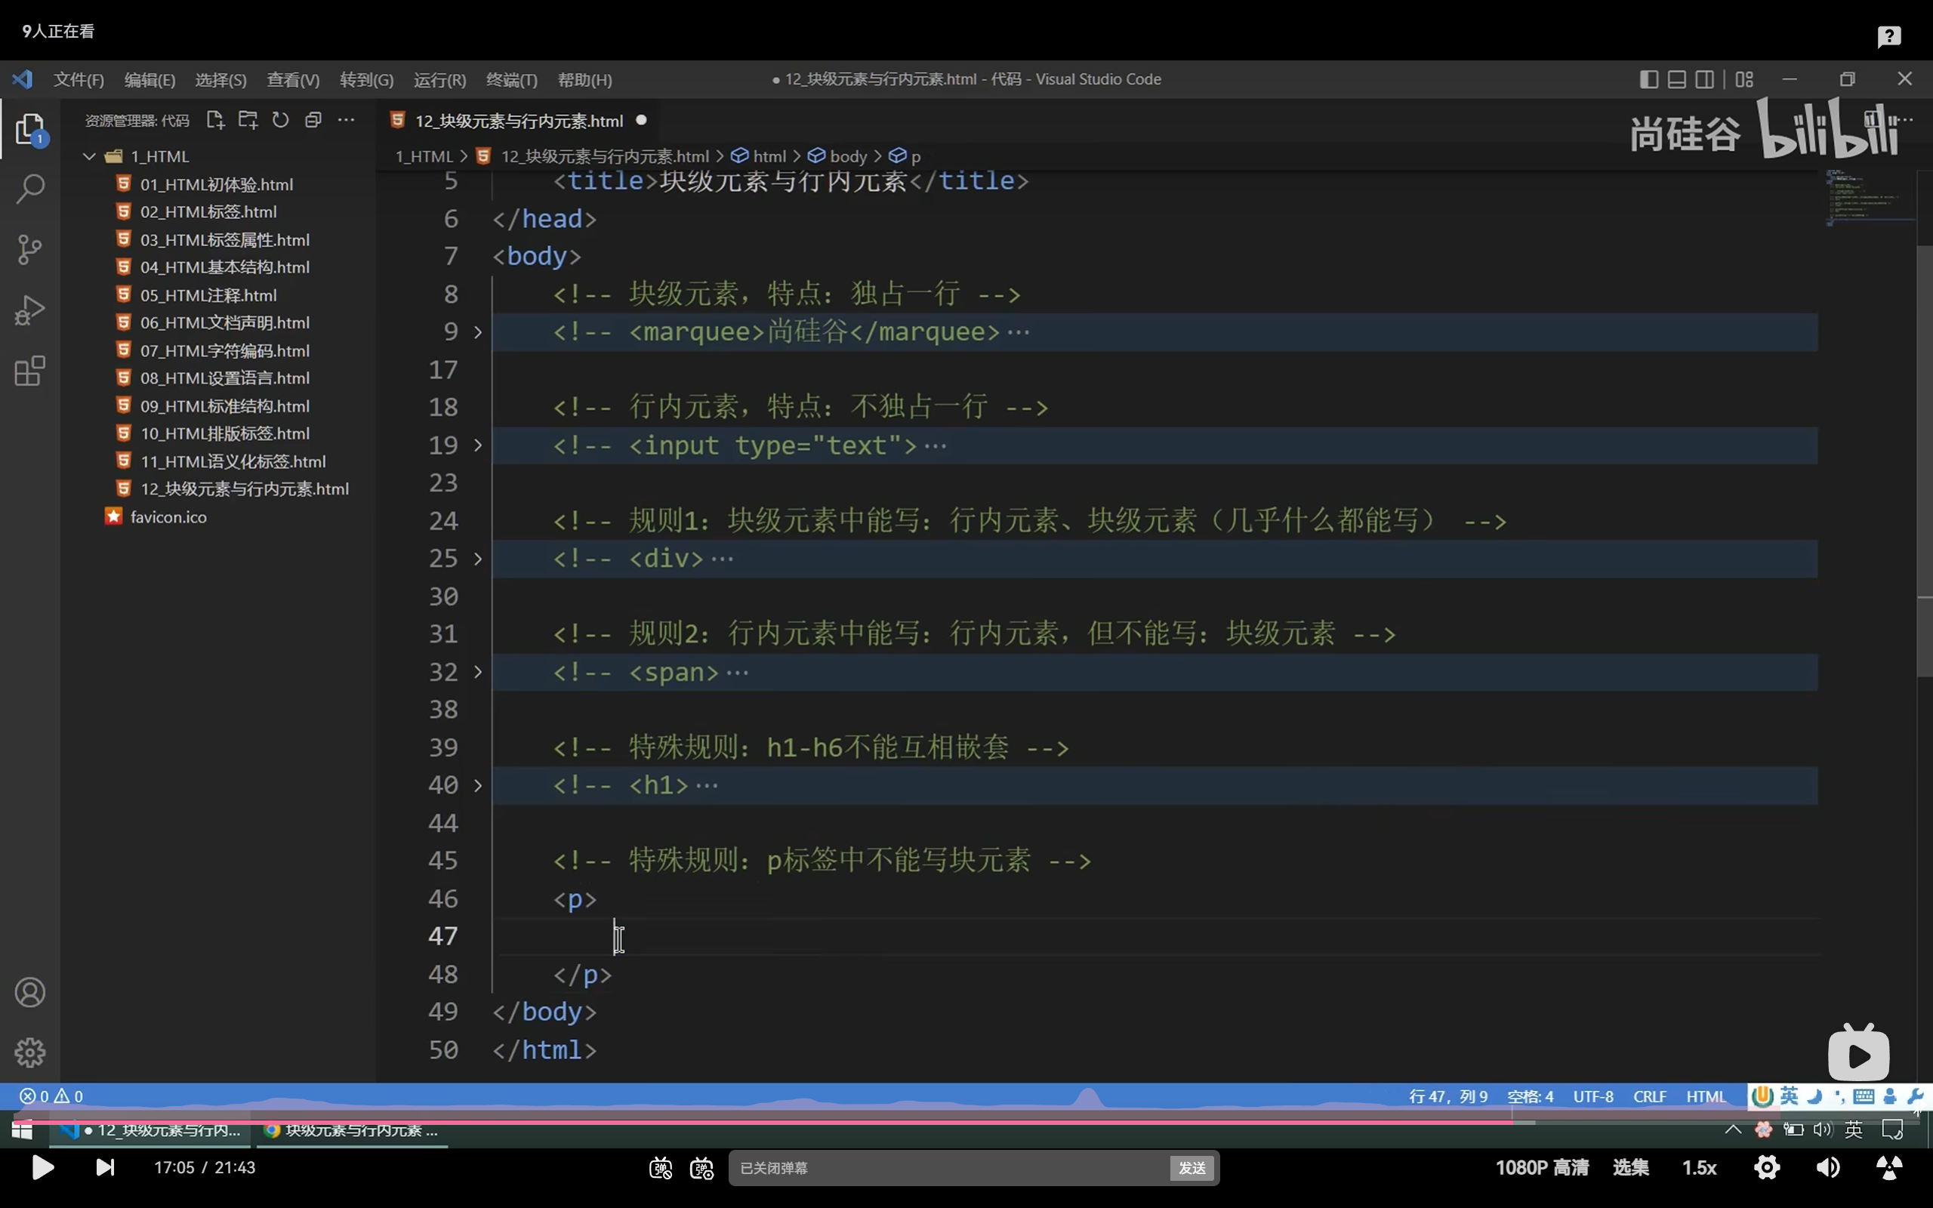1933x1208 pixels.
Task: Seek on the pink video progress bar
Action: click(966, 1122)
